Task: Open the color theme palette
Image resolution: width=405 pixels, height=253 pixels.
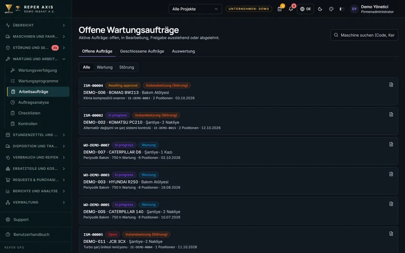Action: 331,9
